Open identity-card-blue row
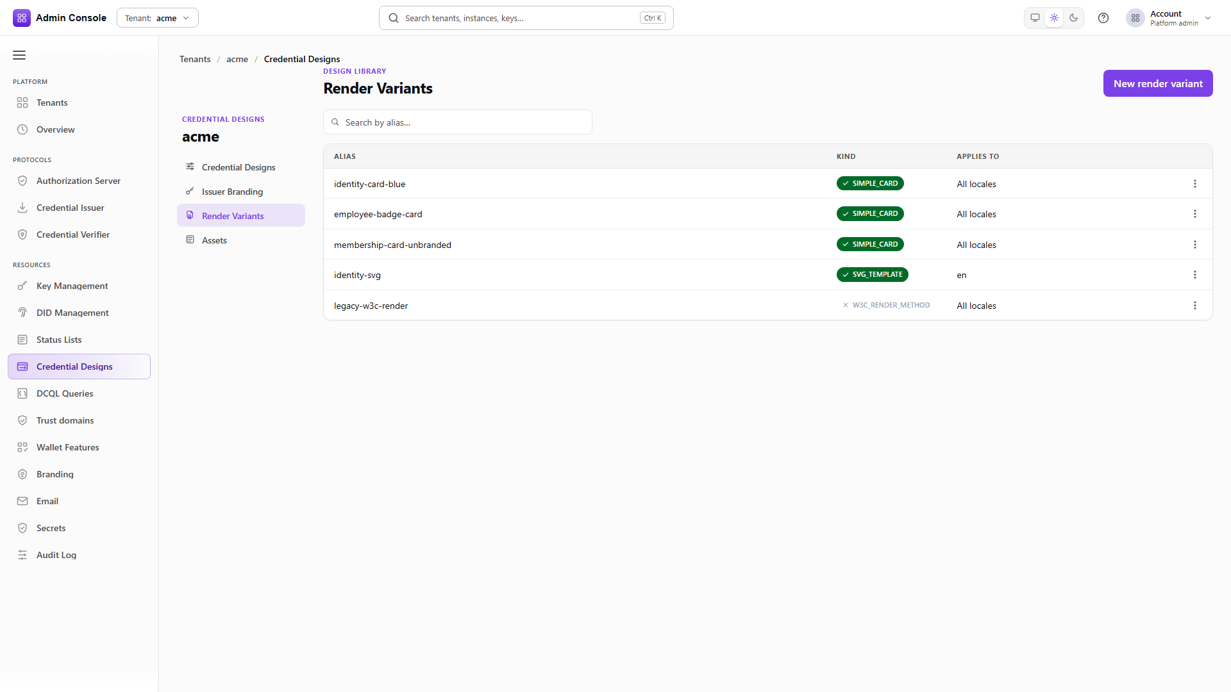Screen dimensions: 1231x692 click(x=768, y=184)
